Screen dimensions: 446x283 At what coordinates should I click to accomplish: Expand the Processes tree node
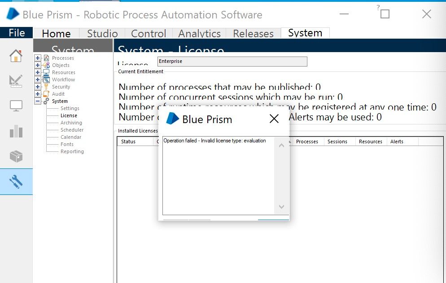(x=38, y=58)
